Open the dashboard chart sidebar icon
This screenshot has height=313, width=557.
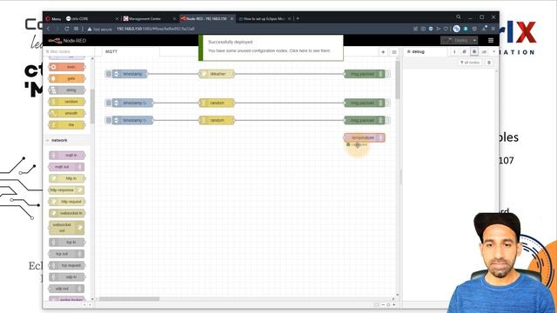point(484,52)
